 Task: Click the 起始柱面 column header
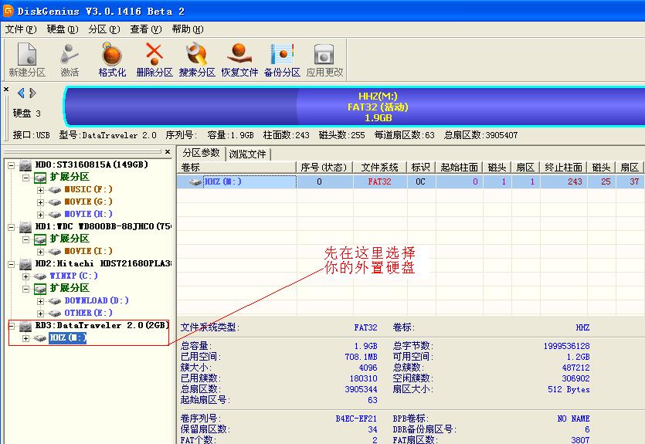[x=459, y=168]
